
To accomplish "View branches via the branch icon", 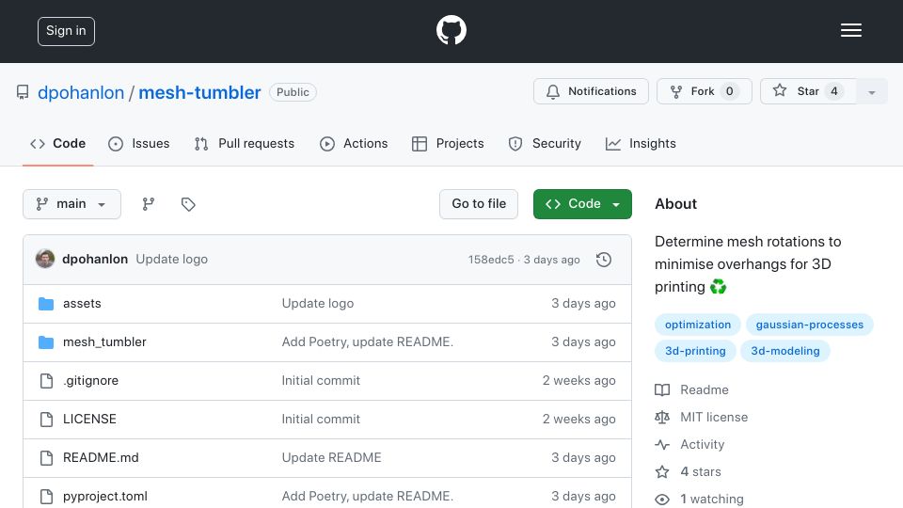I will click(149, 204).
